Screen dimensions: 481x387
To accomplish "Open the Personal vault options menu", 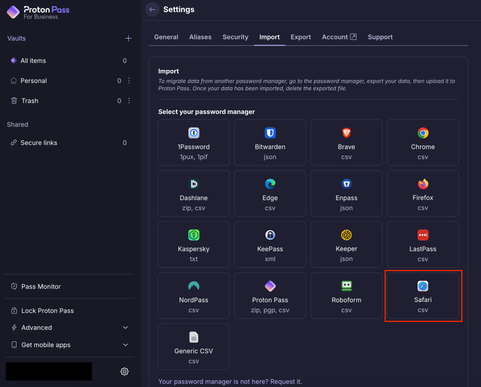I will tap(129, 80).
